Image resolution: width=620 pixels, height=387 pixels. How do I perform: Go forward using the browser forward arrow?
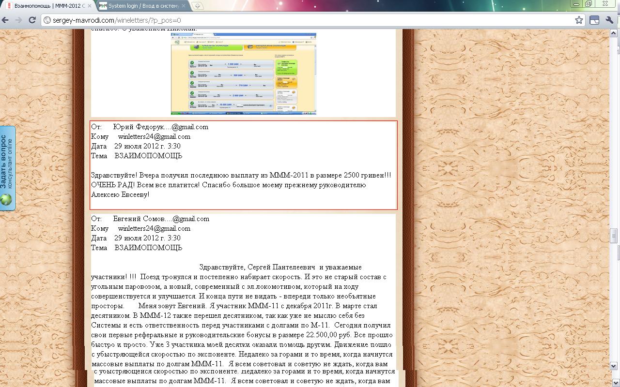(18, 20)
